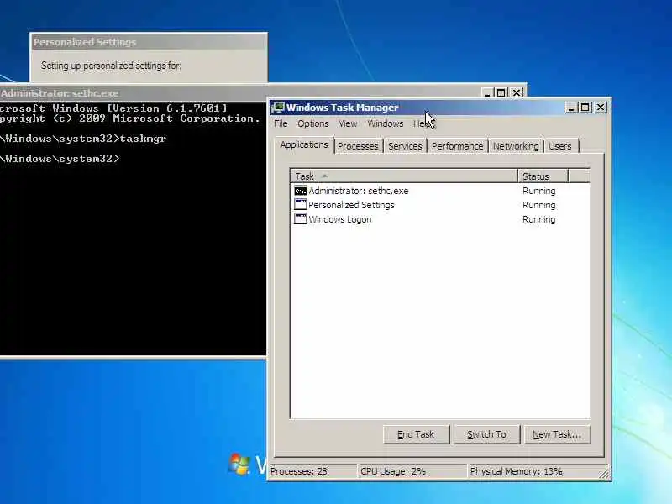Click the Windows logo on the logon screen
The image size is (672, 504).
point(239,464)
